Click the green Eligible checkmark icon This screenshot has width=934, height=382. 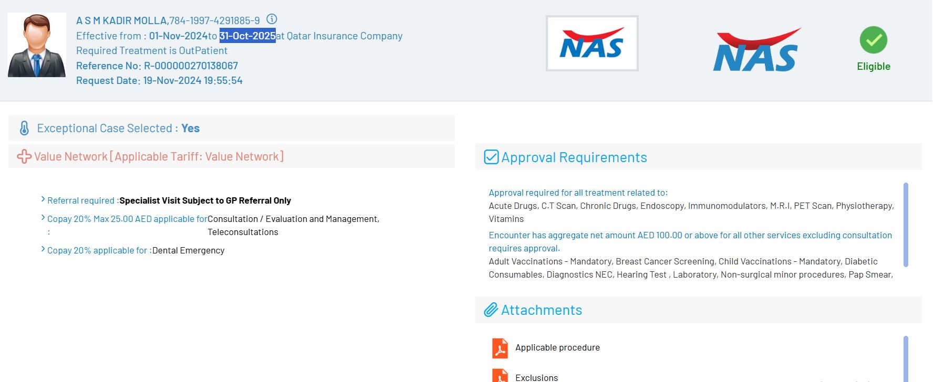click(874, 40)
